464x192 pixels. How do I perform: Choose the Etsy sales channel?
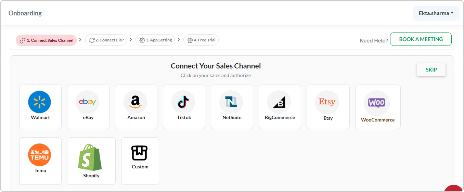click(327, 102)
